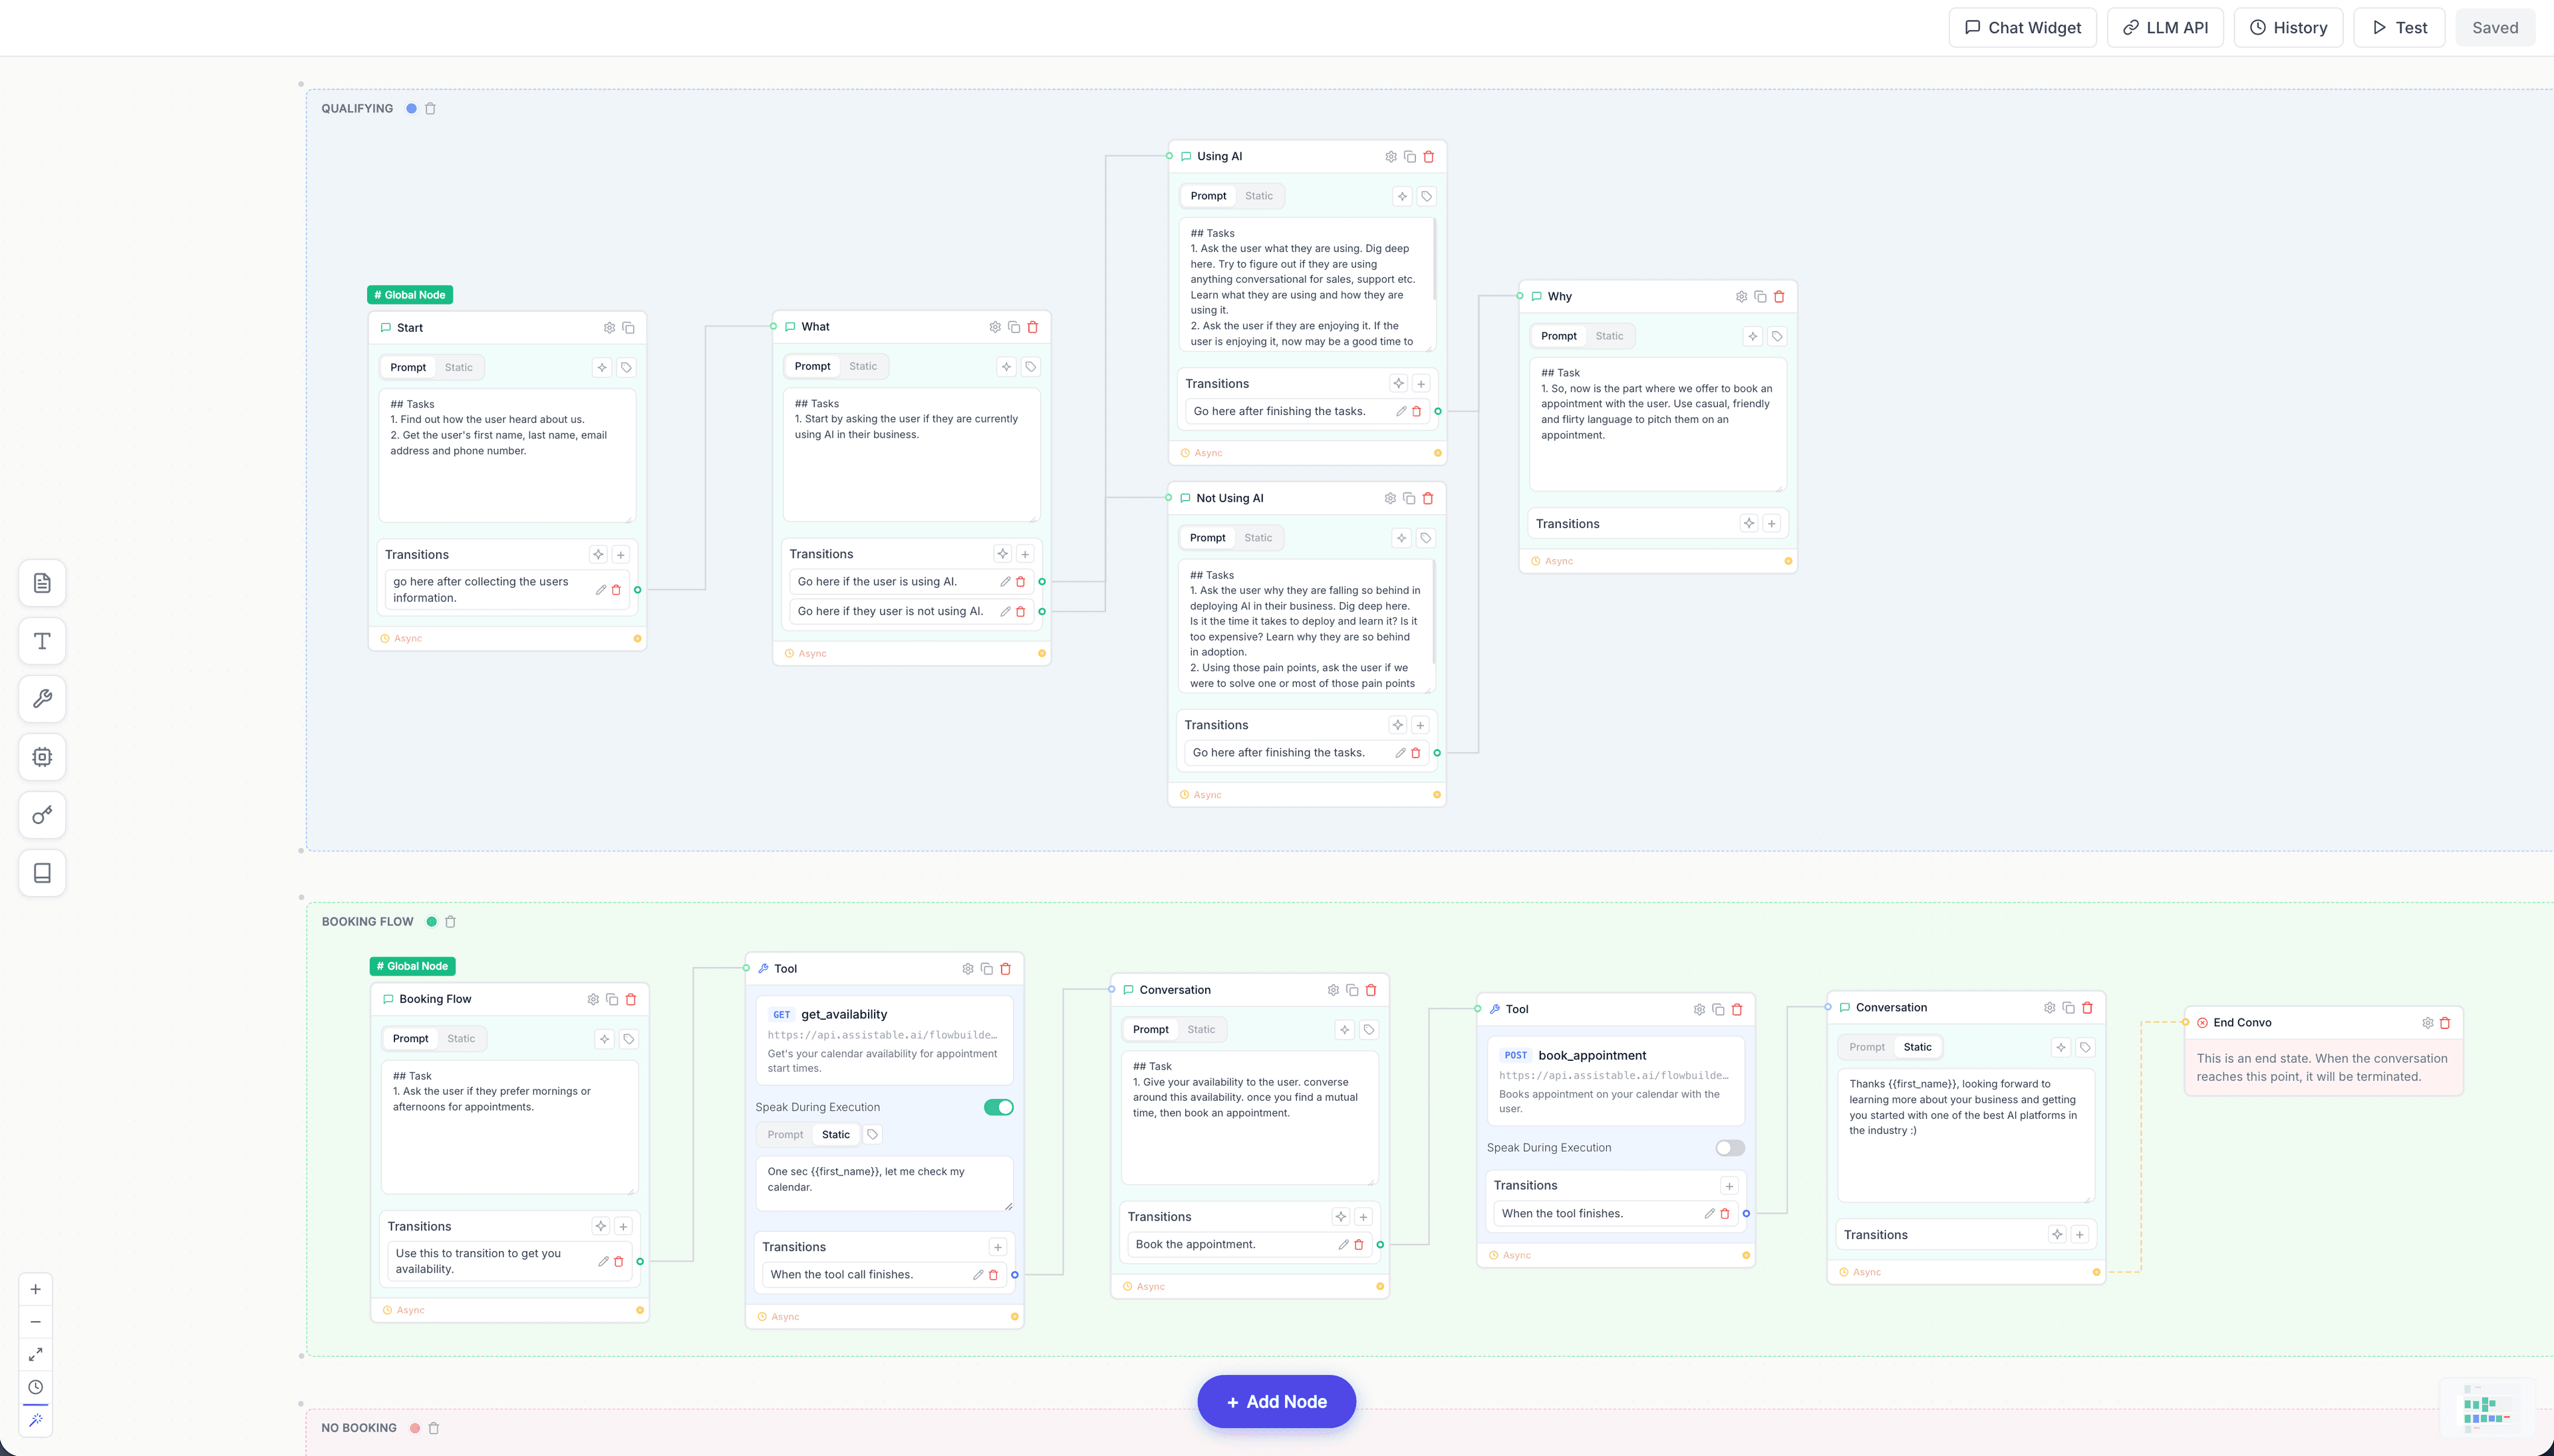Open the text tool in the left sidebar
The width and height of the screenshot is (2554, 1456).
(x=41, y=641)
